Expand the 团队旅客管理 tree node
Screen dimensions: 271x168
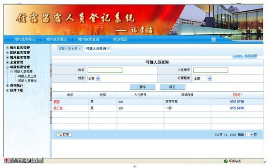[x=7, y=52]
